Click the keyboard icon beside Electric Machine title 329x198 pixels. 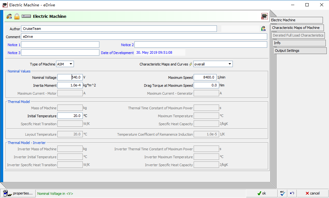coord(26,16)
